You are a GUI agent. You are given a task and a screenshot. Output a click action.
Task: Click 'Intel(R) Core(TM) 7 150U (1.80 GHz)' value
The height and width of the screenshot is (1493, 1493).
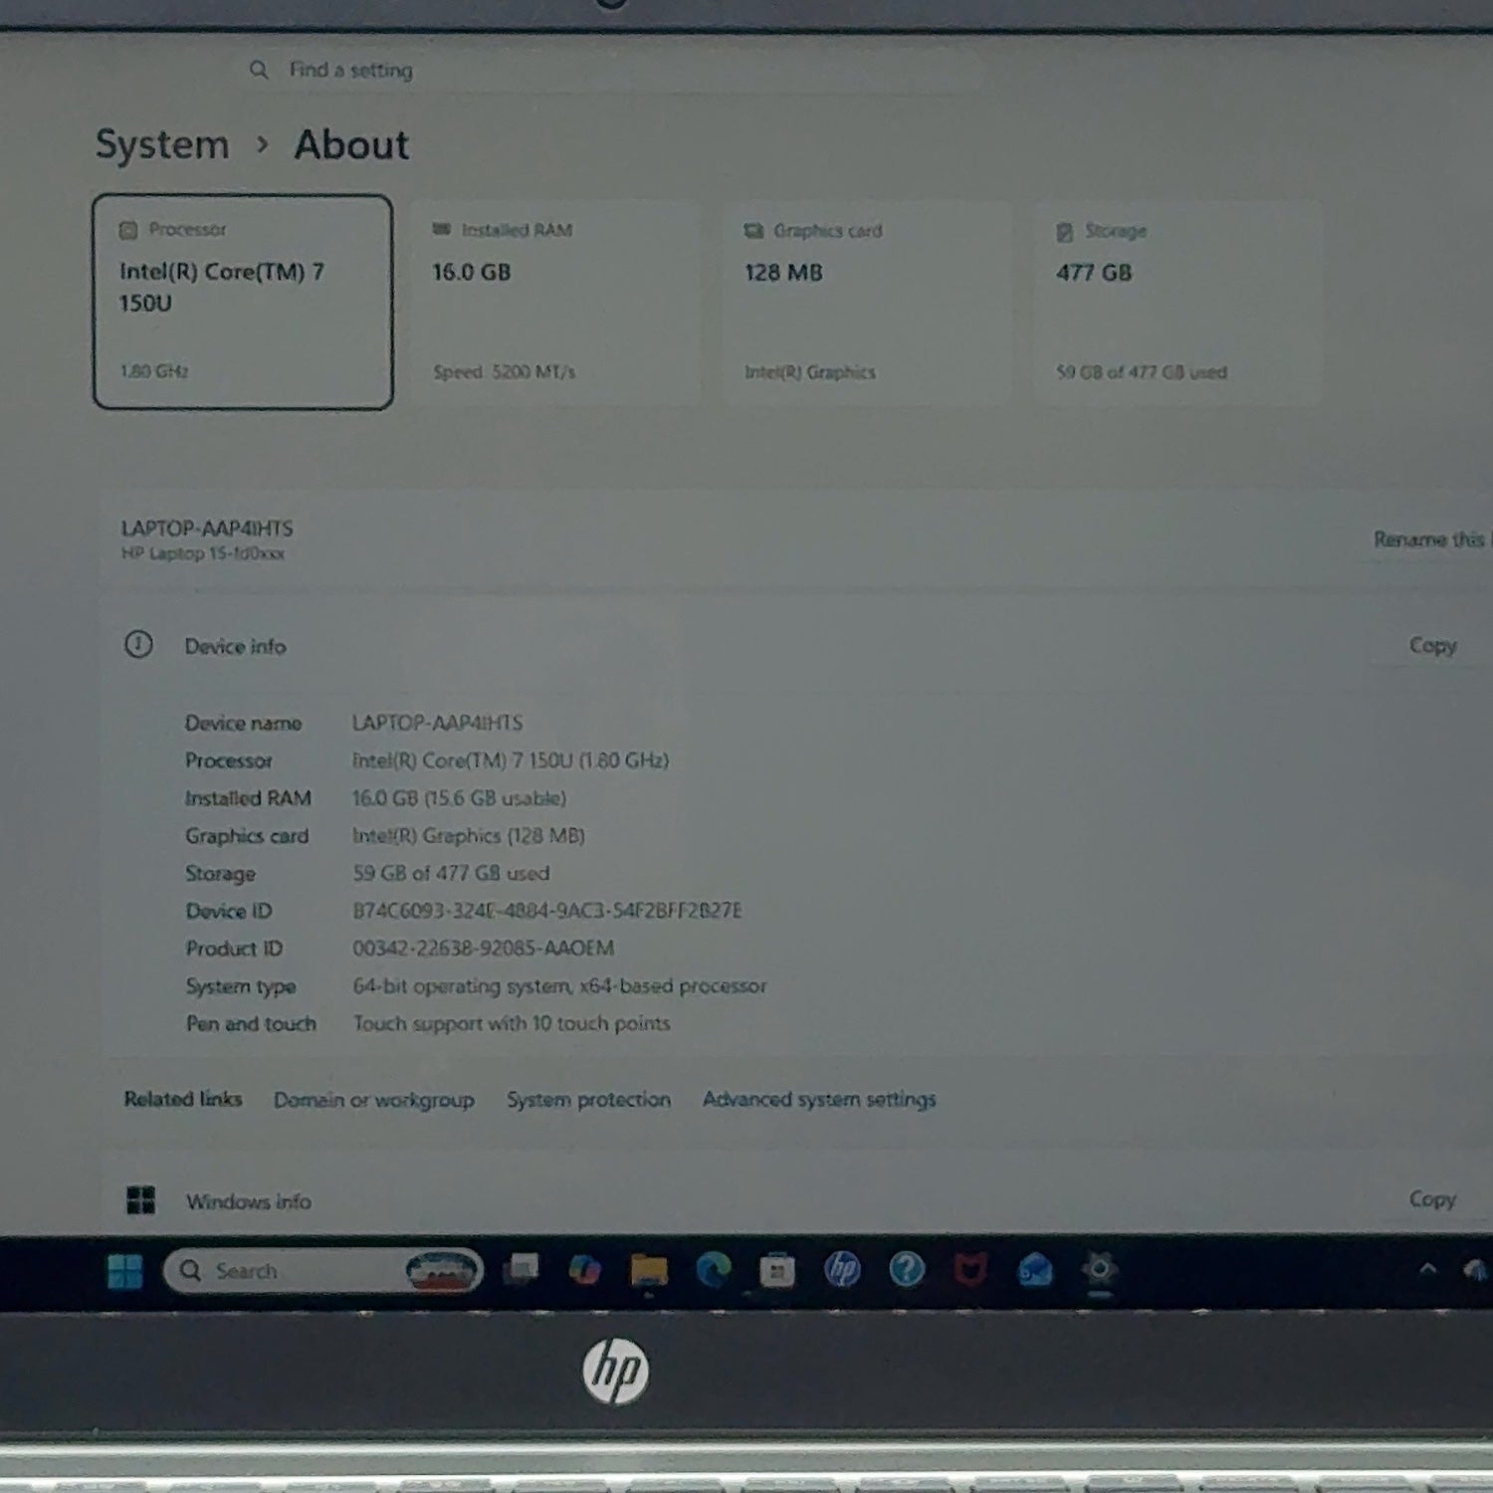tap(511, 760)
